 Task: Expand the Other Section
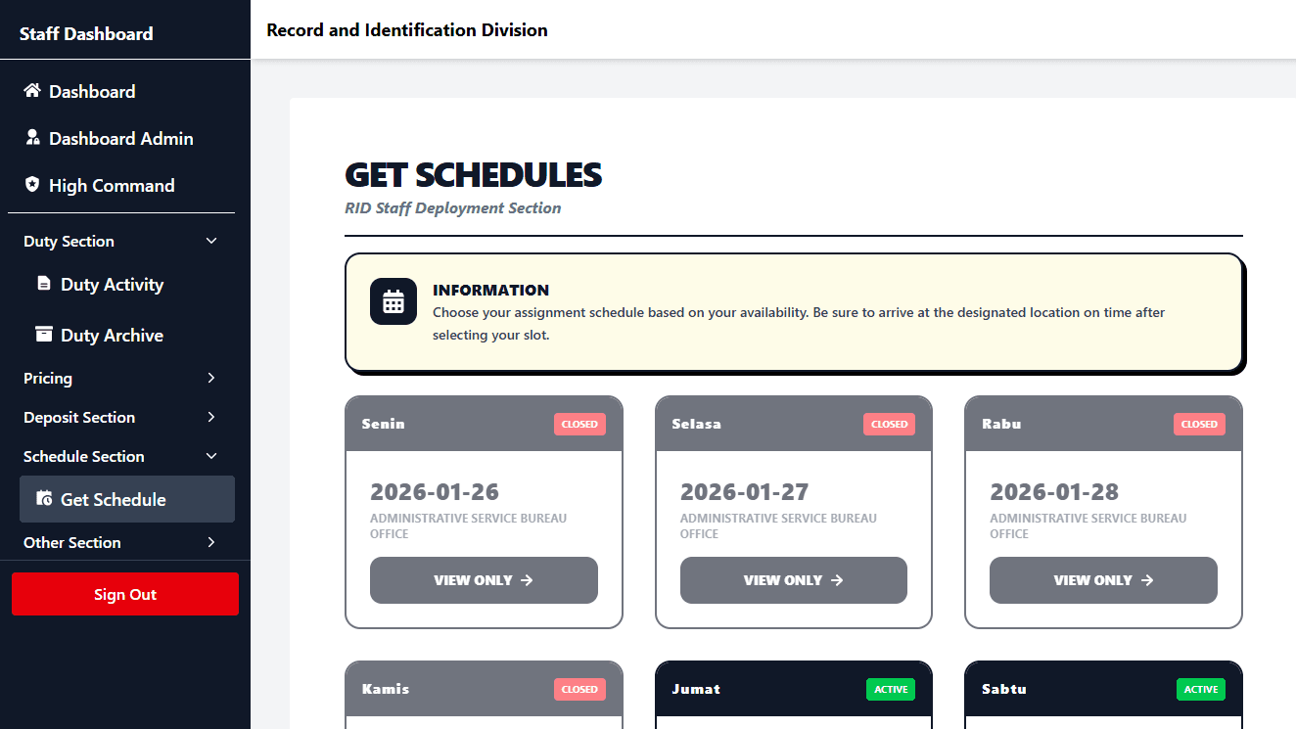pos(211,542)
